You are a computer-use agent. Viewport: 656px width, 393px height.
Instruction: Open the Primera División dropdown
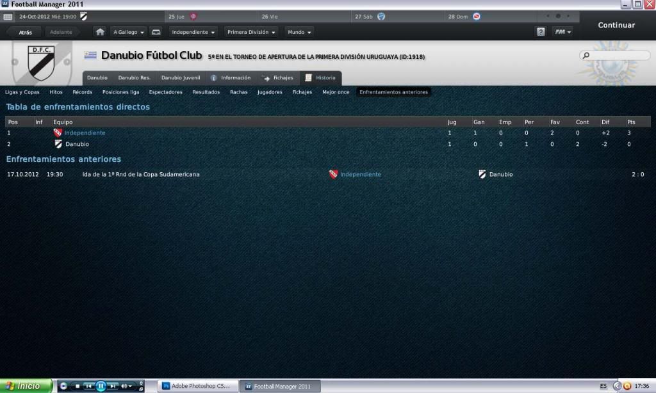[251, 32]
